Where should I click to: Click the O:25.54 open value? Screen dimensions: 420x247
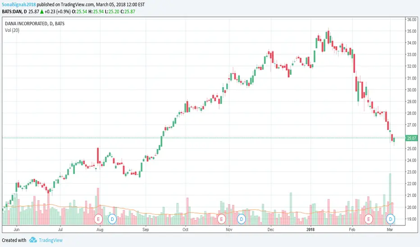click(80, 12)
